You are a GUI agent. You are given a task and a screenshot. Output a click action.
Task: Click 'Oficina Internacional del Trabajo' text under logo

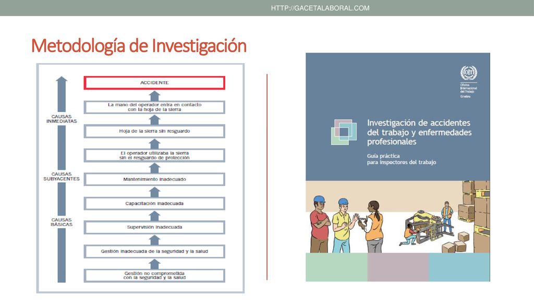(469, 89)
